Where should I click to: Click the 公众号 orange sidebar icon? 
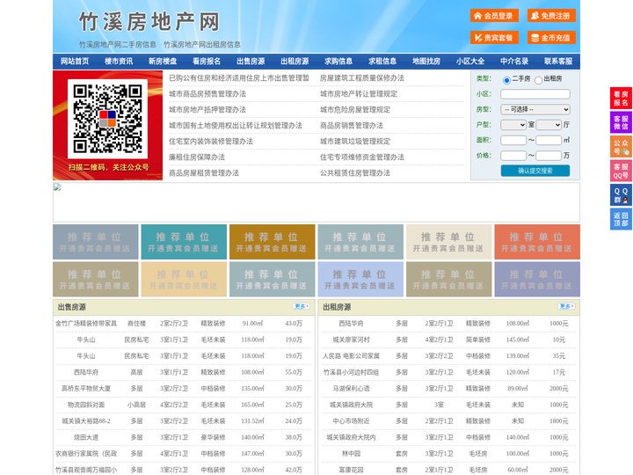[621, 147]
